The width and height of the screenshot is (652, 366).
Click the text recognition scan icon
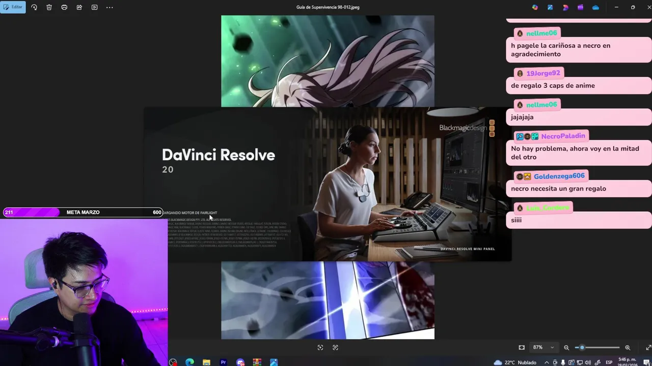[335, 347]
